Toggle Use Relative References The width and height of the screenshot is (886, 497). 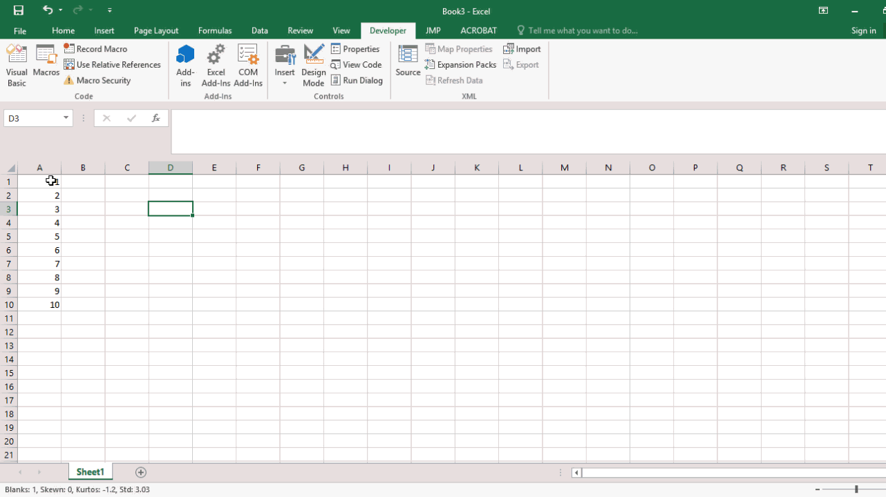point(113,64)
